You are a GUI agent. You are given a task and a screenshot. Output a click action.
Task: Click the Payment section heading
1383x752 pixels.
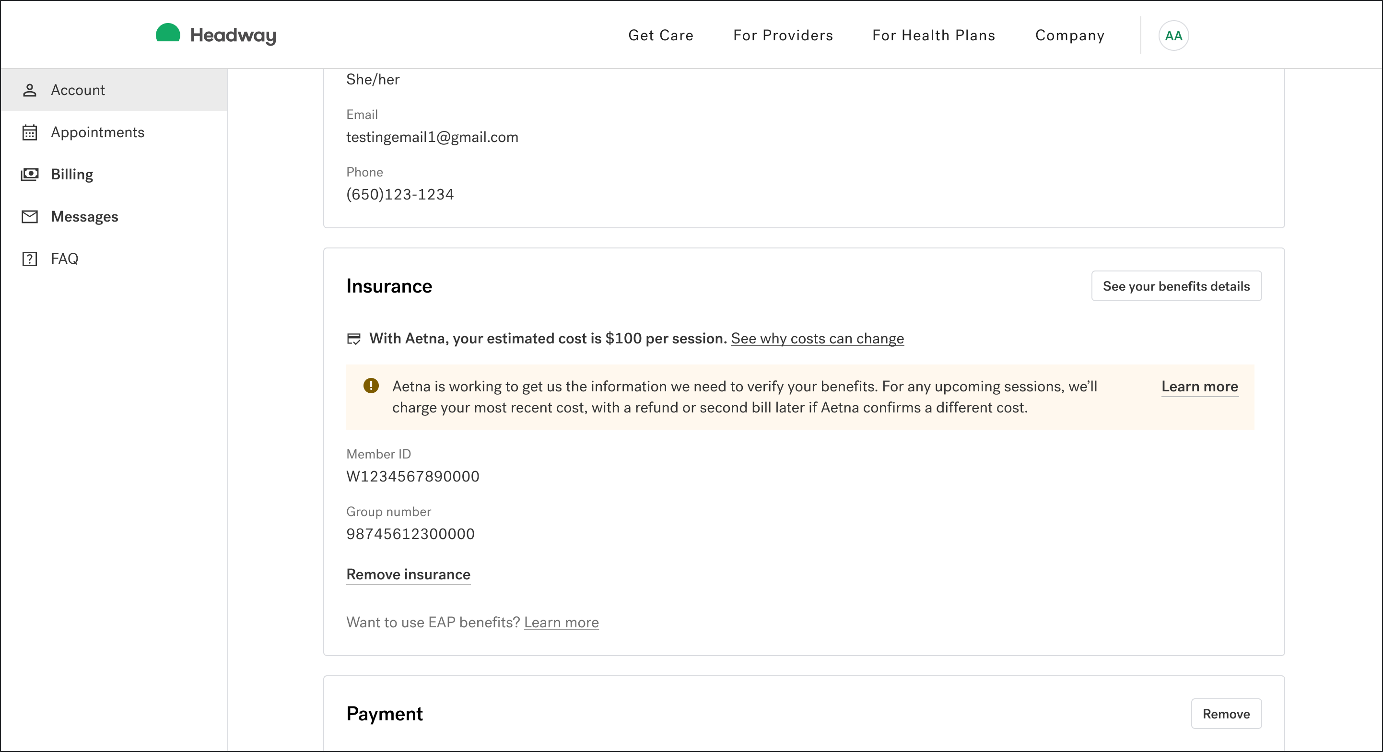point(385,714)
